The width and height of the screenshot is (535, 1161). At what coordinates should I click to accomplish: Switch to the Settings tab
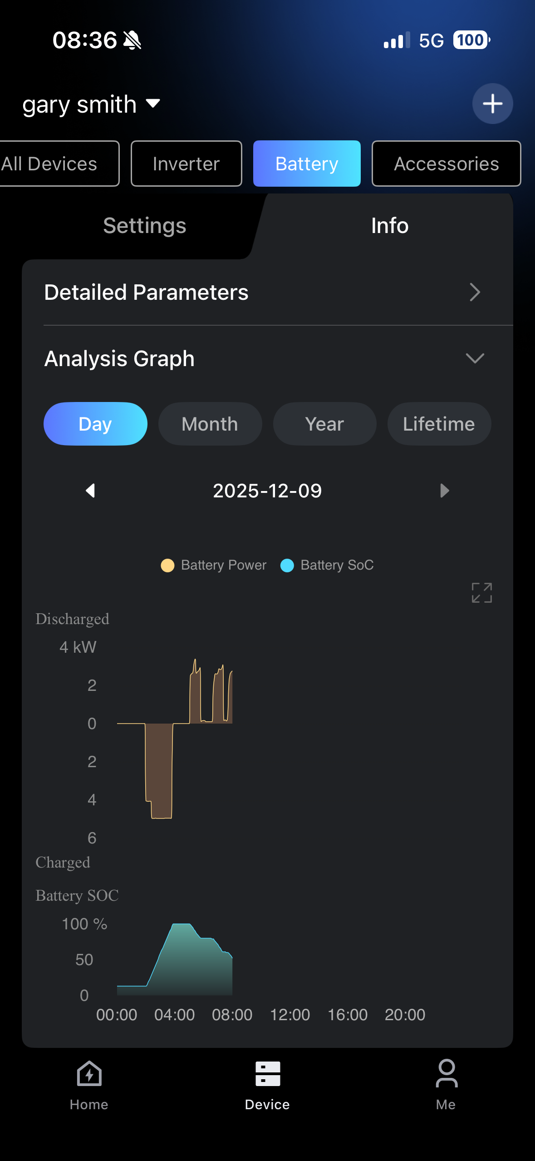tap(144, 226)
